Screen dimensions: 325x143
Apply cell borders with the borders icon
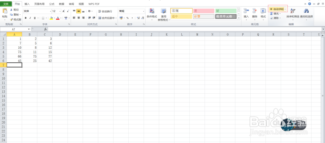click(x=43, y=18)
